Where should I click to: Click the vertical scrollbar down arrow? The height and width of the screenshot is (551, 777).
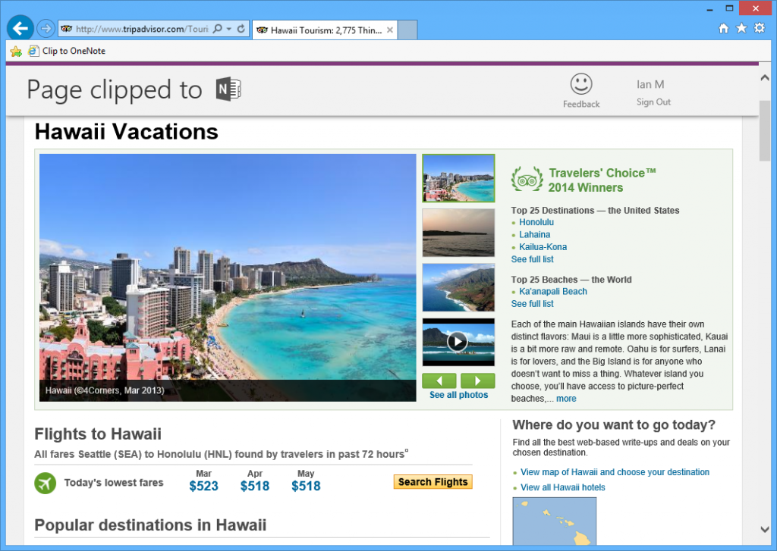point(765,529)
